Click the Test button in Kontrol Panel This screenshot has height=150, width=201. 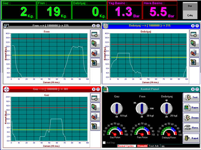click(191, 98)
